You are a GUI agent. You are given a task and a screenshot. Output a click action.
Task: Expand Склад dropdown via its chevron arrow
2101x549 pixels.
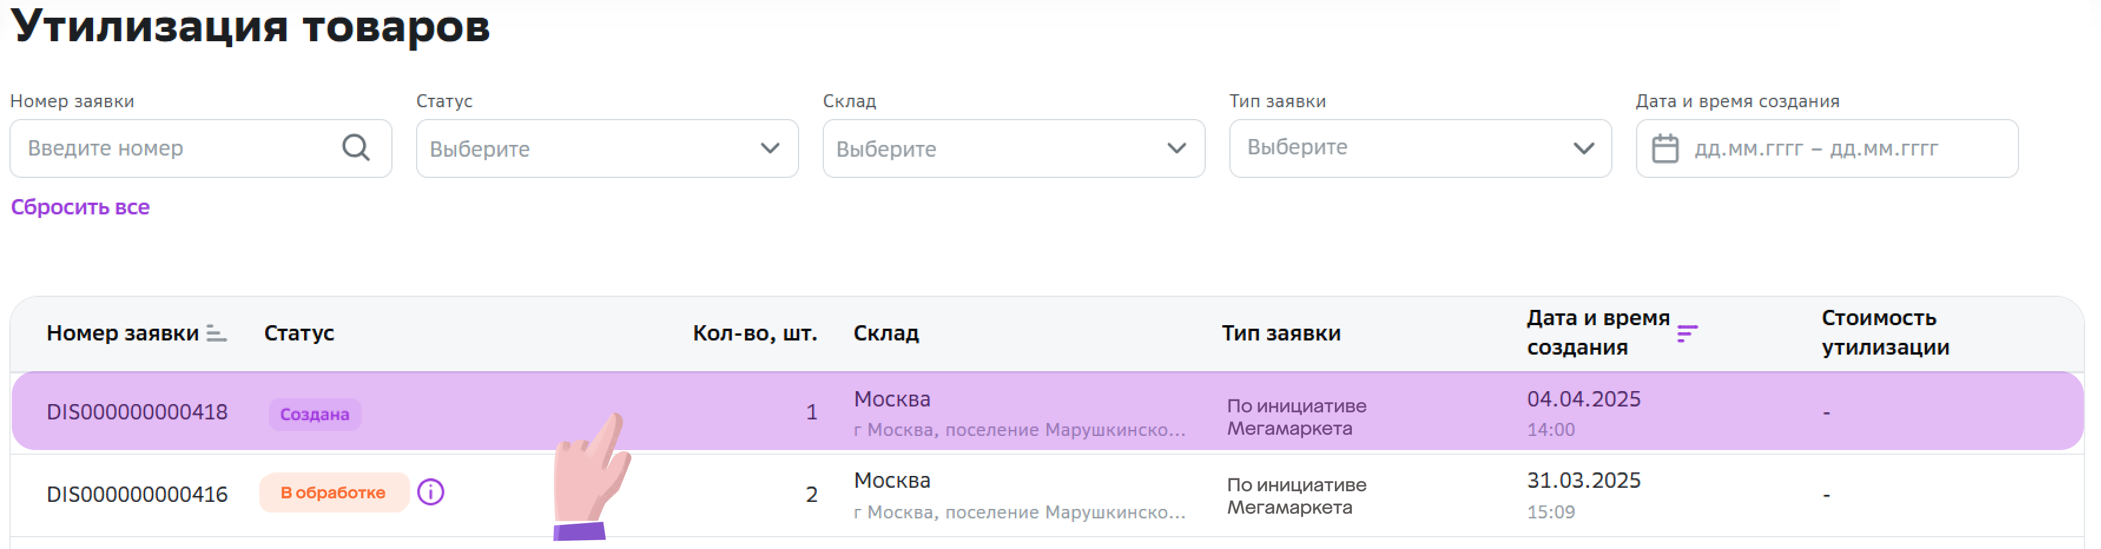[1176, 148]
